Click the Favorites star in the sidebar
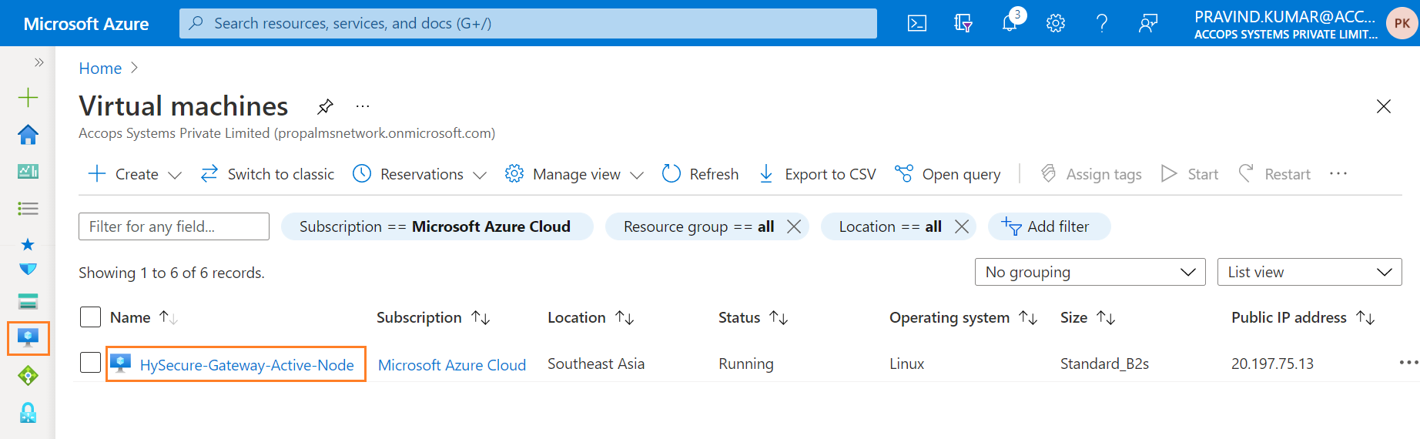Screen dimensions: 1420x439 28,244
